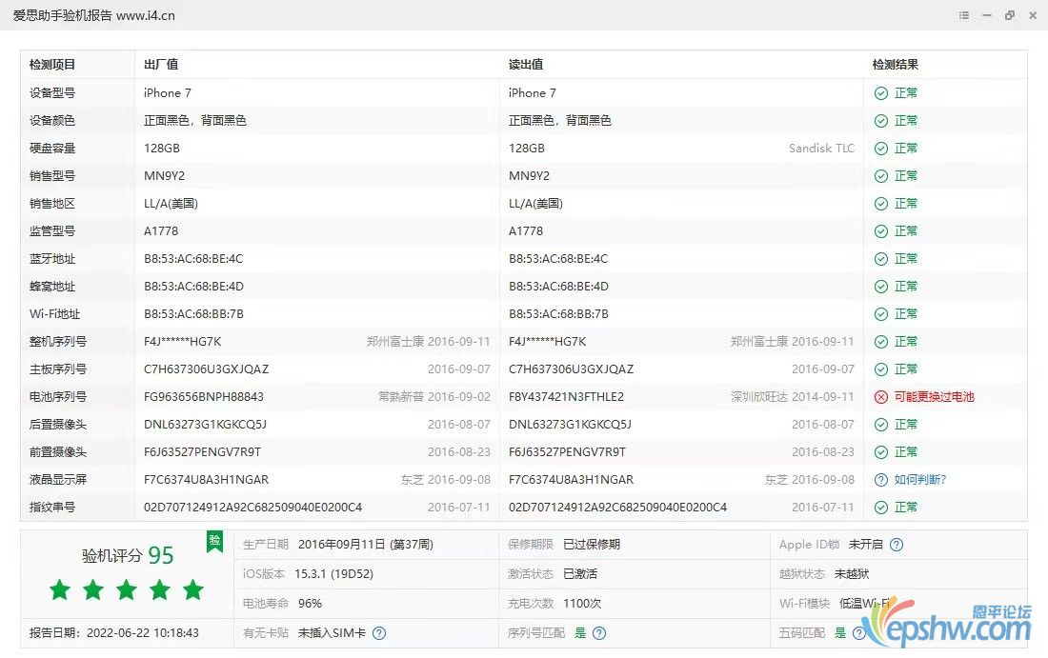Click the 常熟新普 2016-09-02 battery note
Viewport: 1048px width, 658px height.
[434, 397]
